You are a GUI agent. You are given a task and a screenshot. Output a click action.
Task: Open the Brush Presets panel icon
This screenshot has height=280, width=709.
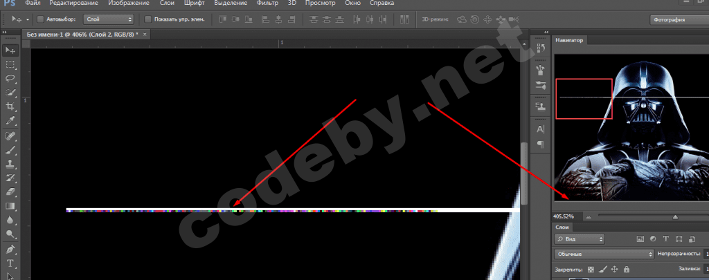540,70
